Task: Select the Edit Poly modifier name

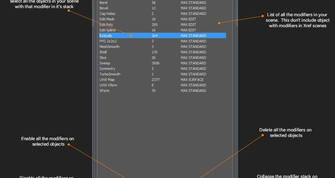Action: tap(106, 25)
